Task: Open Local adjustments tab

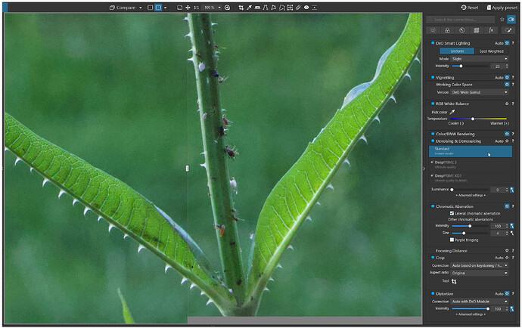Action: pos(508,30)
